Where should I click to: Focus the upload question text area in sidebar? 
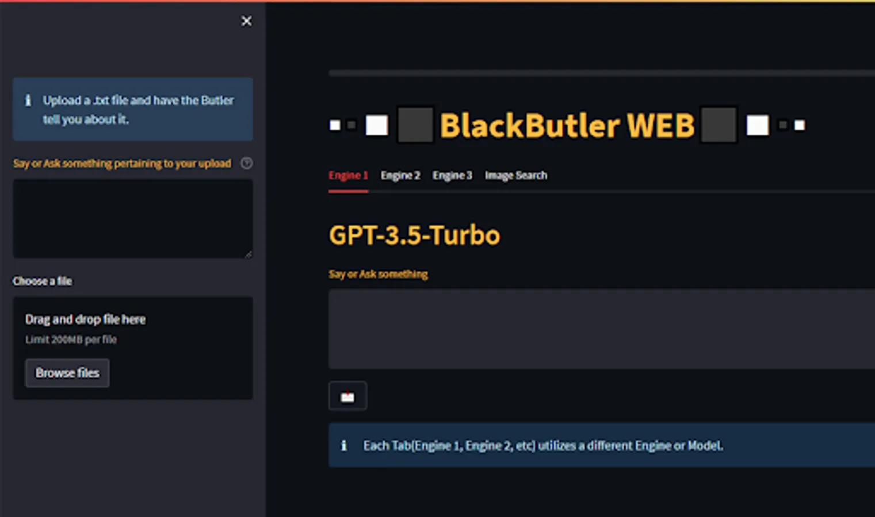point(133,219)
